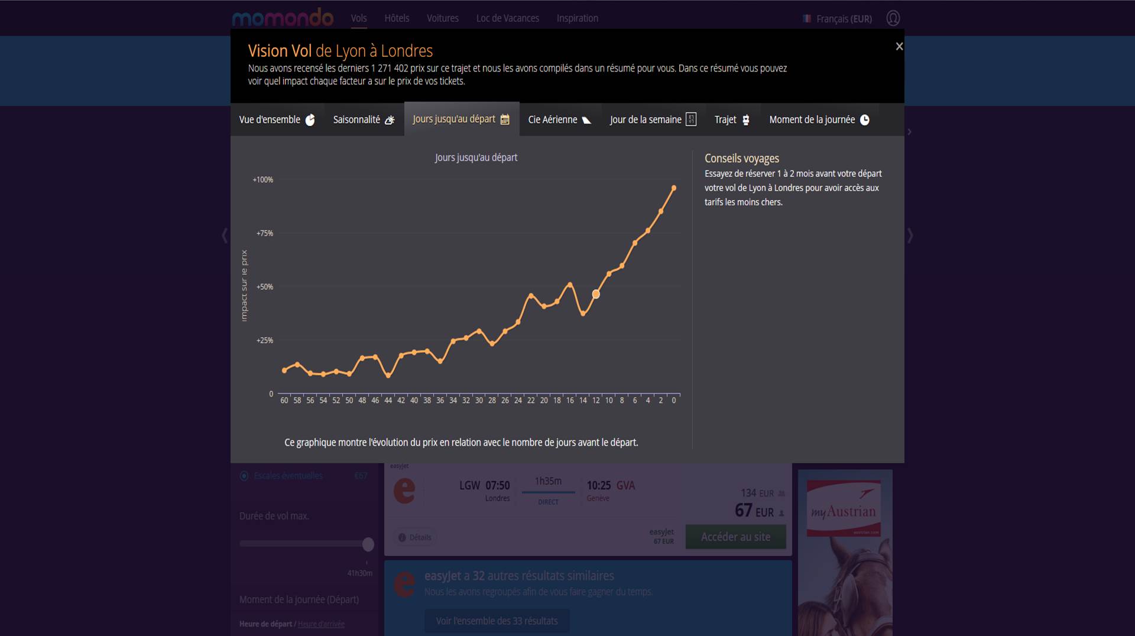Click the sun-cloud Saisonnalité icon
The height and width of the screenshot is (636, 1135).
[x=390, y=120]
